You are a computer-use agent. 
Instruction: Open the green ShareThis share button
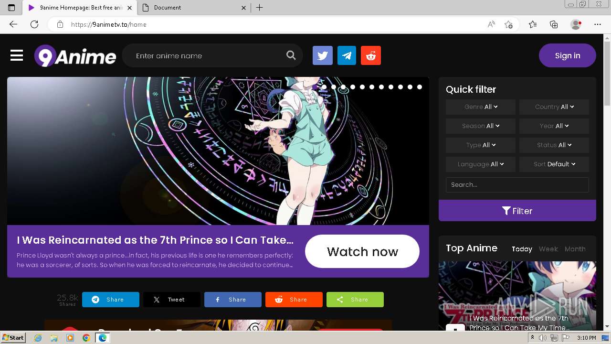point(355,300)
